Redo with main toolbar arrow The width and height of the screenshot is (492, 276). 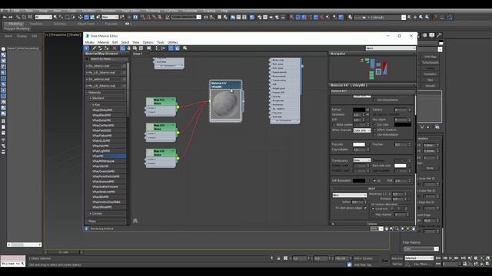click(x=11, y=17)
